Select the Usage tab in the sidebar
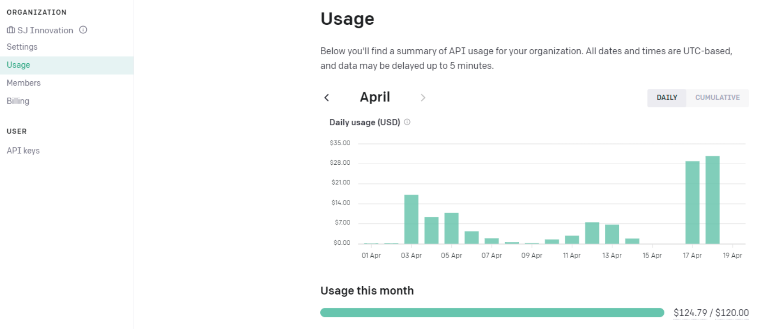This screenshot has width=760, height=329. (x=18, y=65)
